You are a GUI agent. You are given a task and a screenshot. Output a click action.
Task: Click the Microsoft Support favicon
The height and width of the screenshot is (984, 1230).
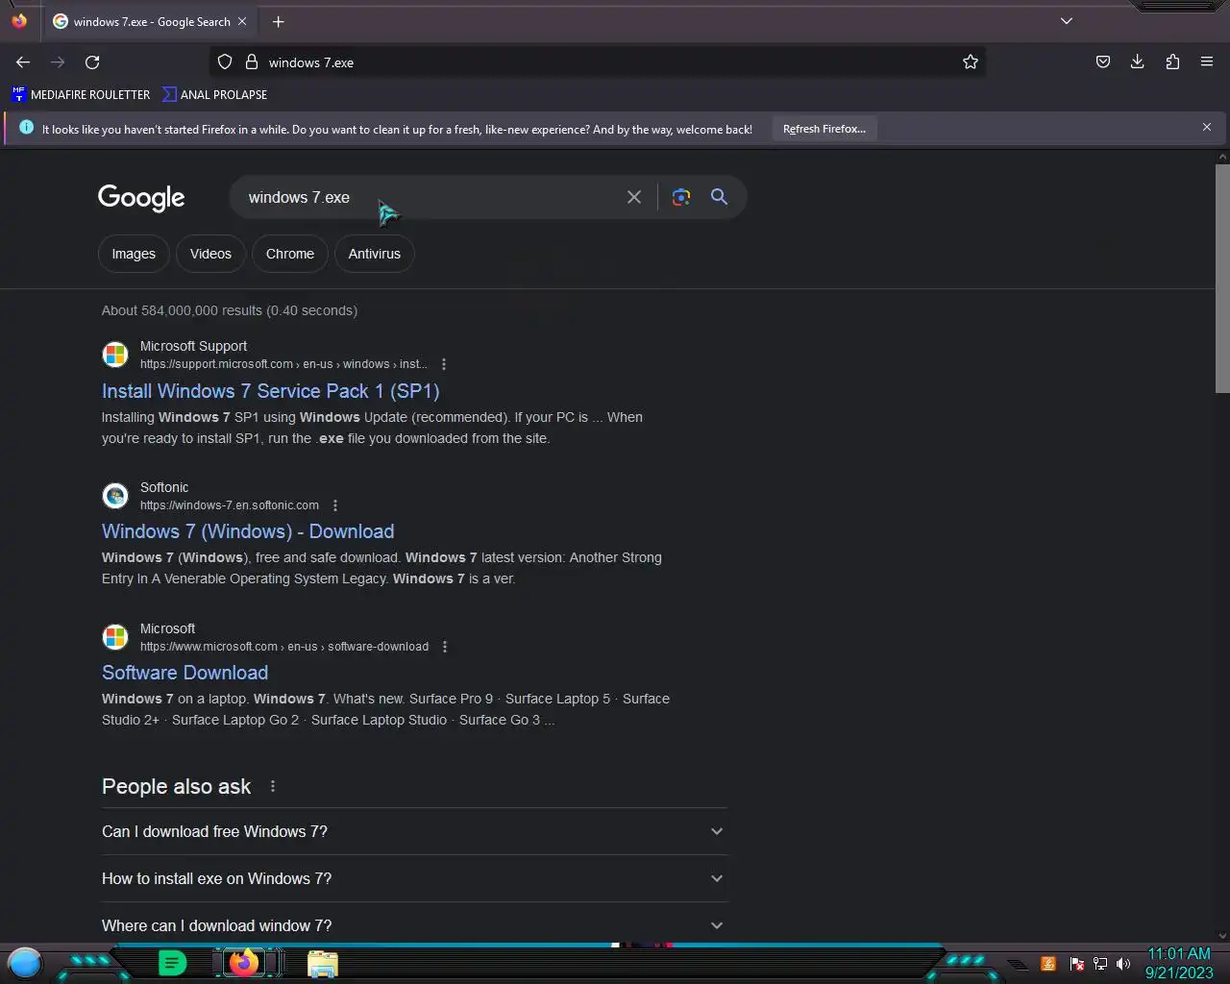point(115,355)
